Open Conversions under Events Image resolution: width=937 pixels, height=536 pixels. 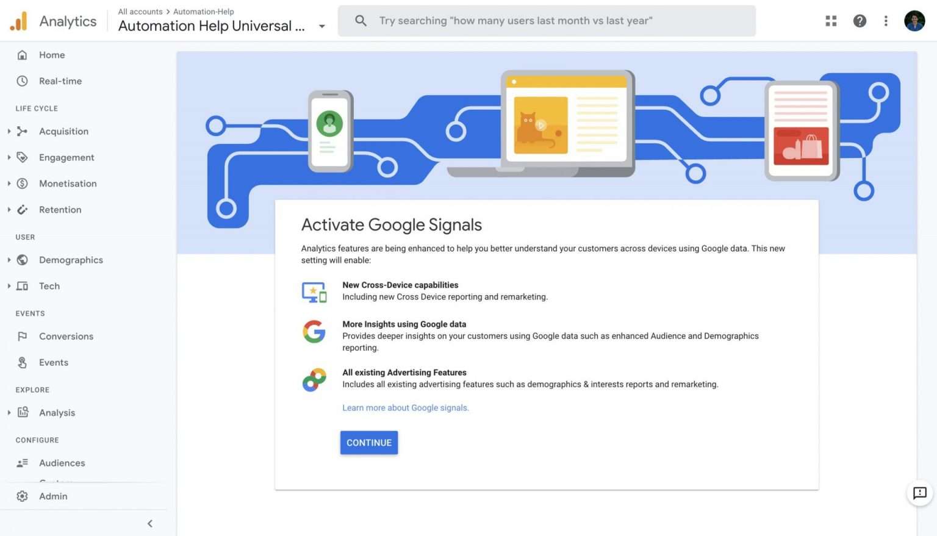click(66, 336)
